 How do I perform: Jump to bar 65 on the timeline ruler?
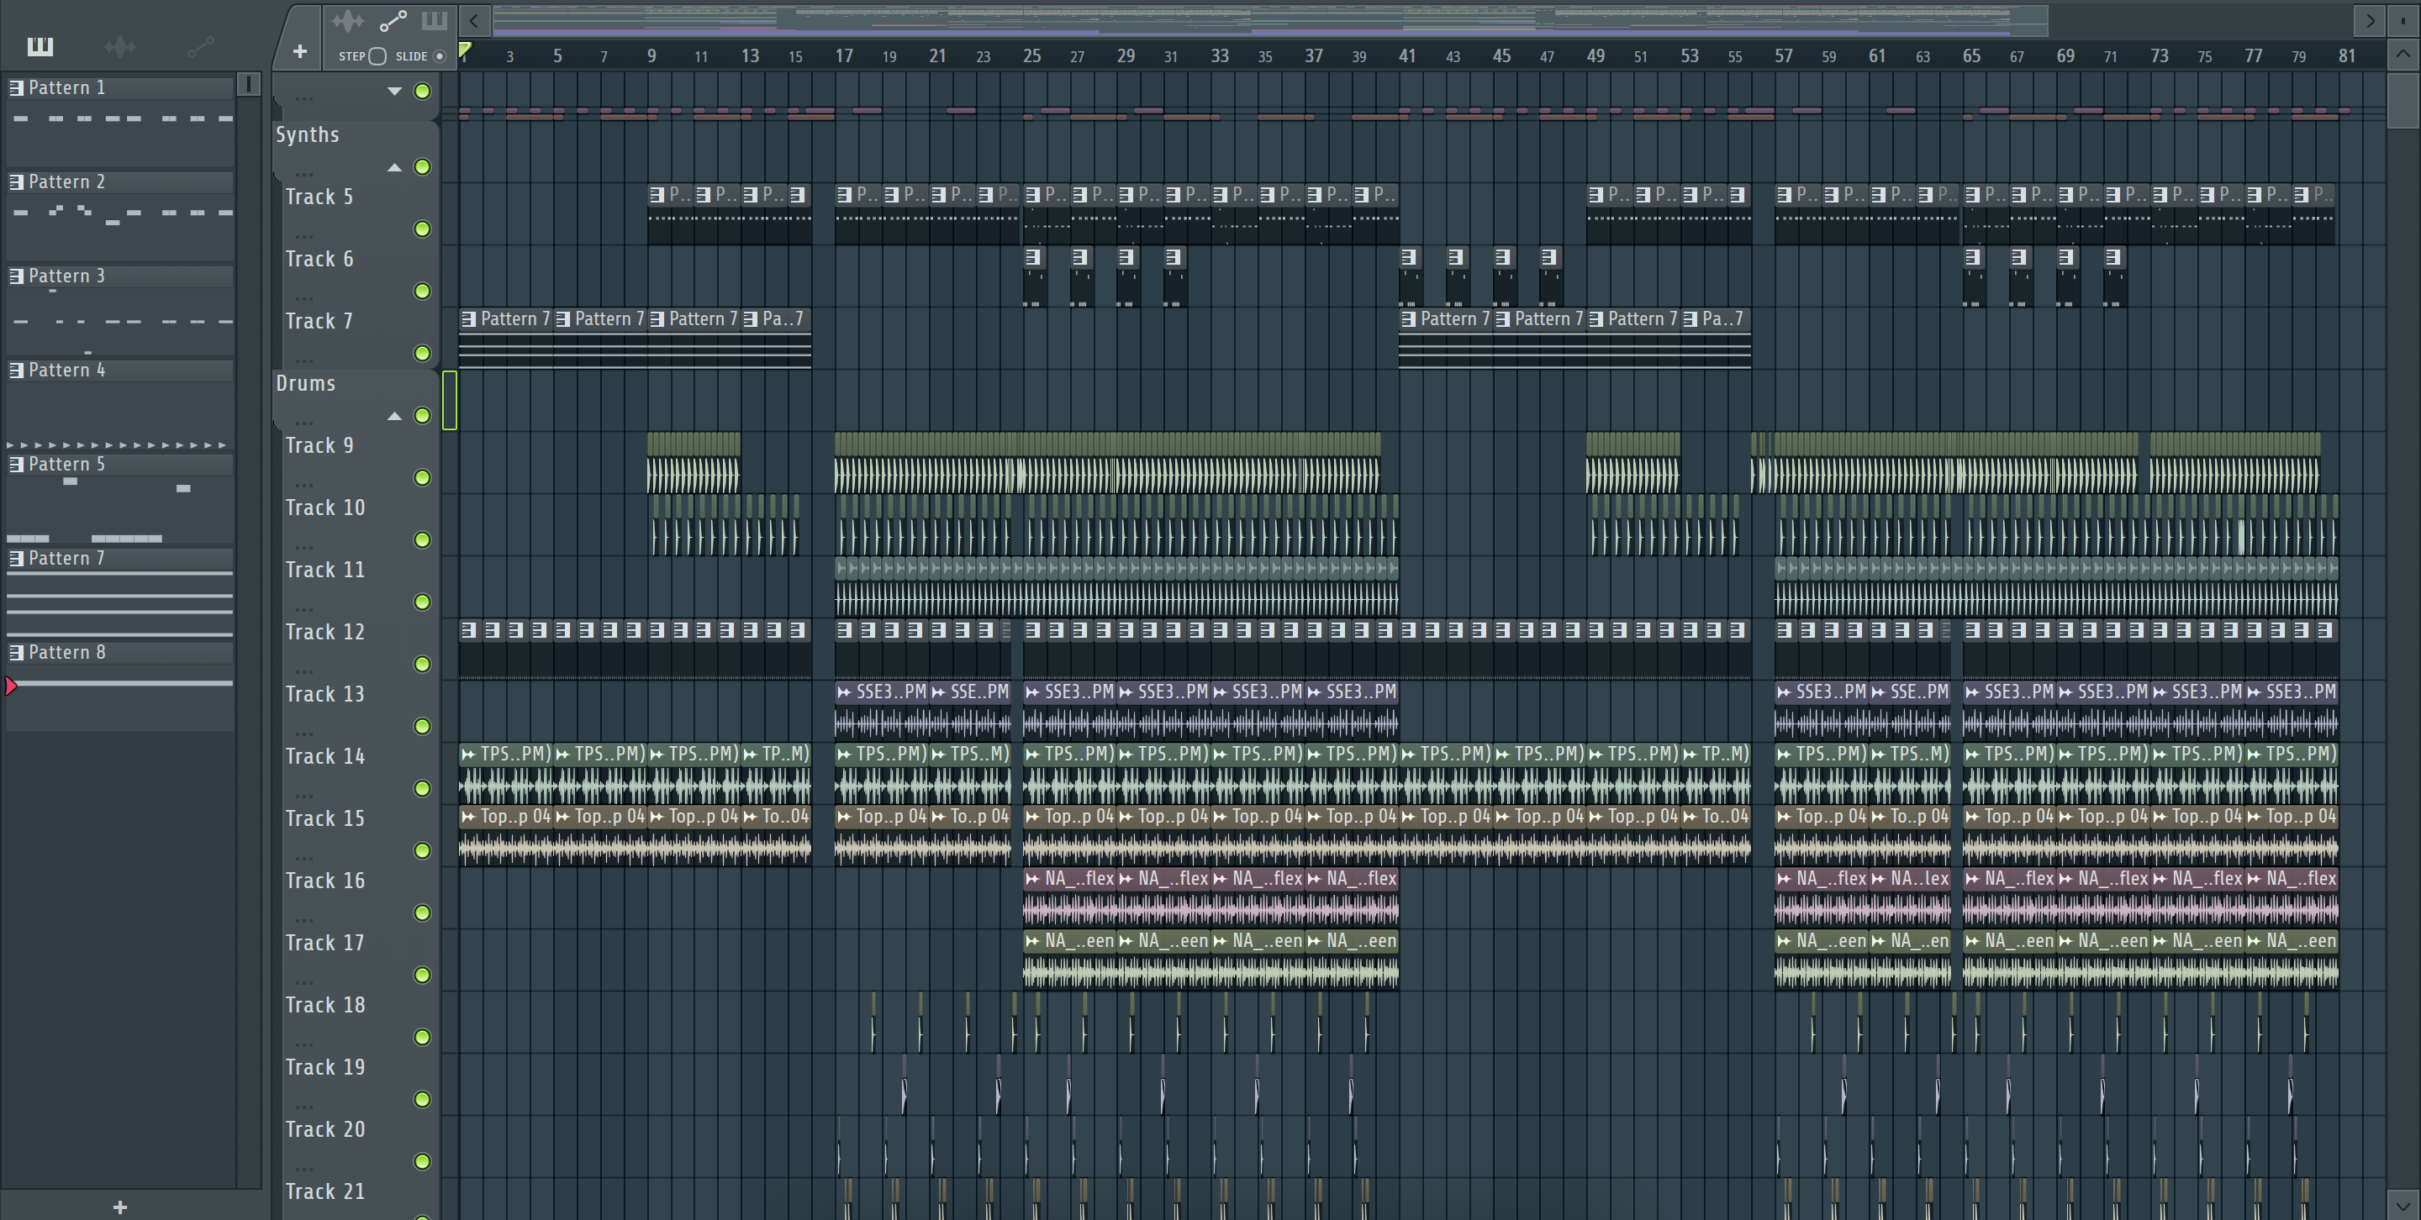[x=1970, y=56]
